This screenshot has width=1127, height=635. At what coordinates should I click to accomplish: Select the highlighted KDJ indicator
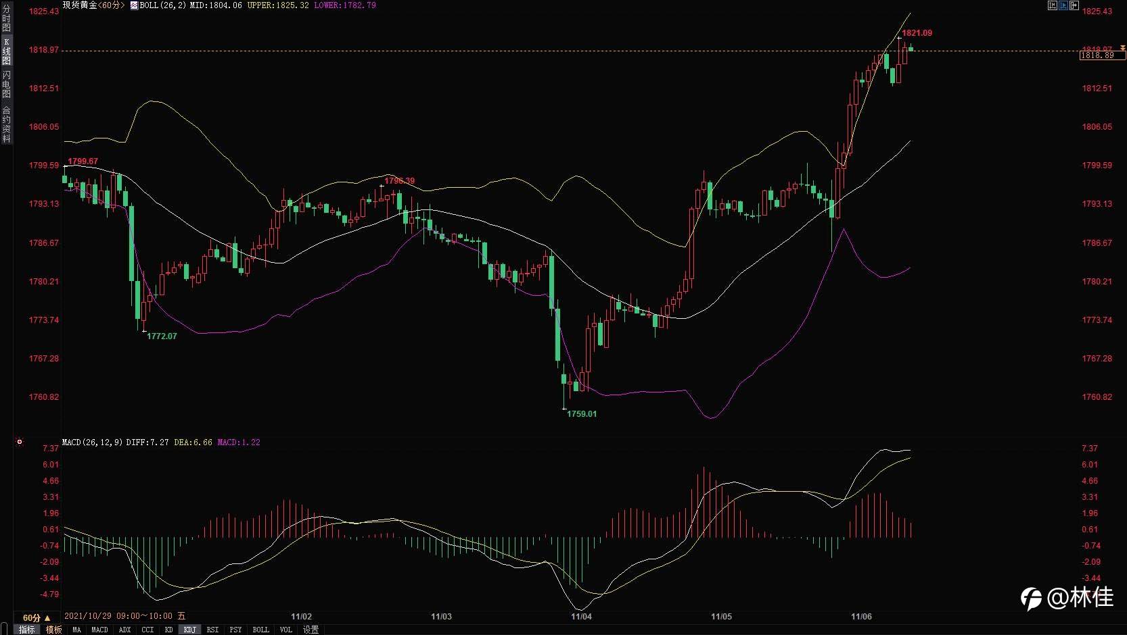coord(190,630)
